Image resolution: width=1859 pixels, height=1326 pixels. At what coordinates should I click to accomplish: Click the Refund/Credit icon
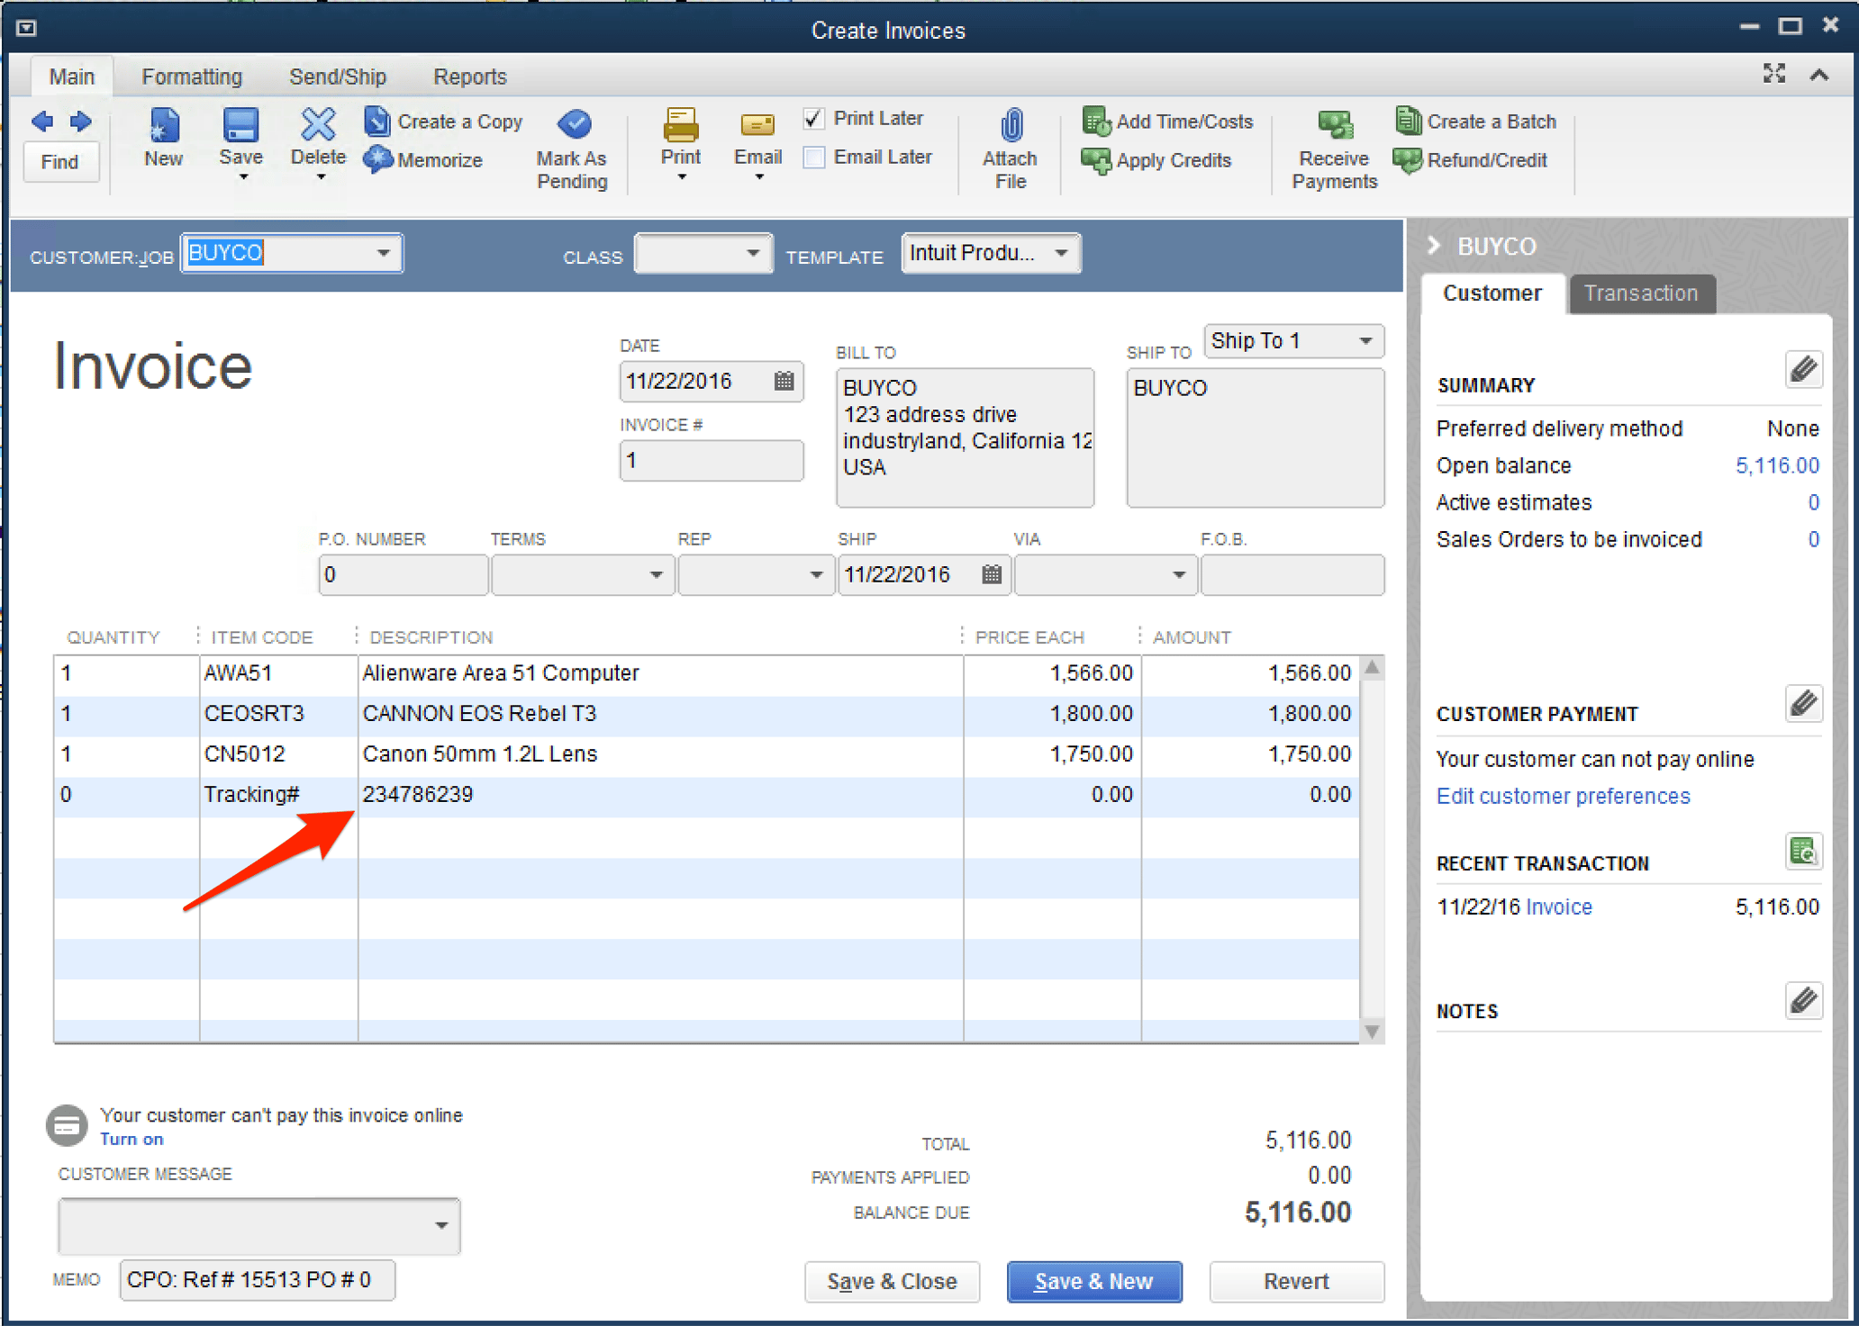pyautogui.click(x=1474, y=159)
